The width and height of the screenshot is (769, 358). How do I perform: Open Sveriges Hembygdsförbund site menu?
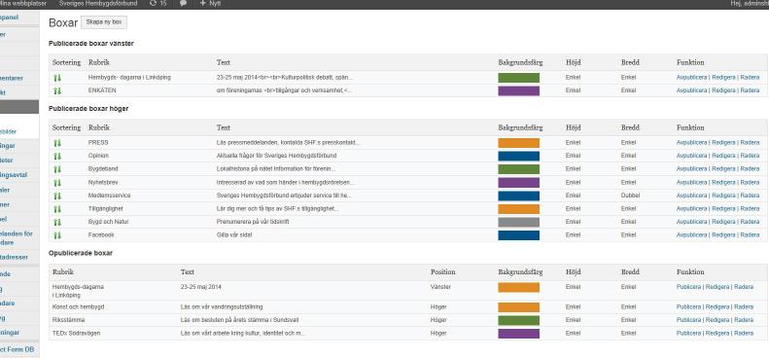point(98,4)
